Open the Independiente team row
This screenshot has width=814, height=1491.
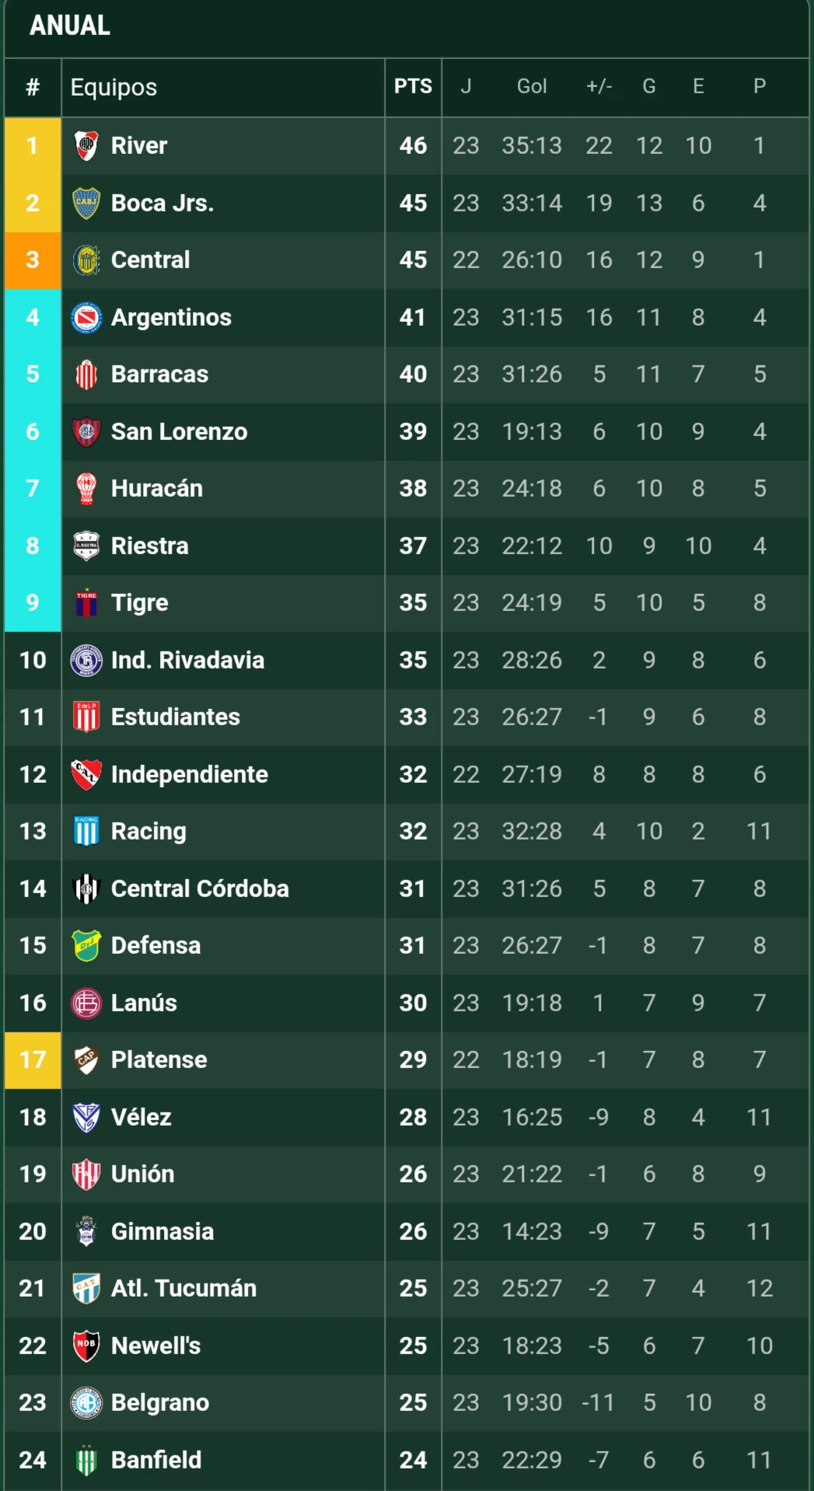click(407, 774)
